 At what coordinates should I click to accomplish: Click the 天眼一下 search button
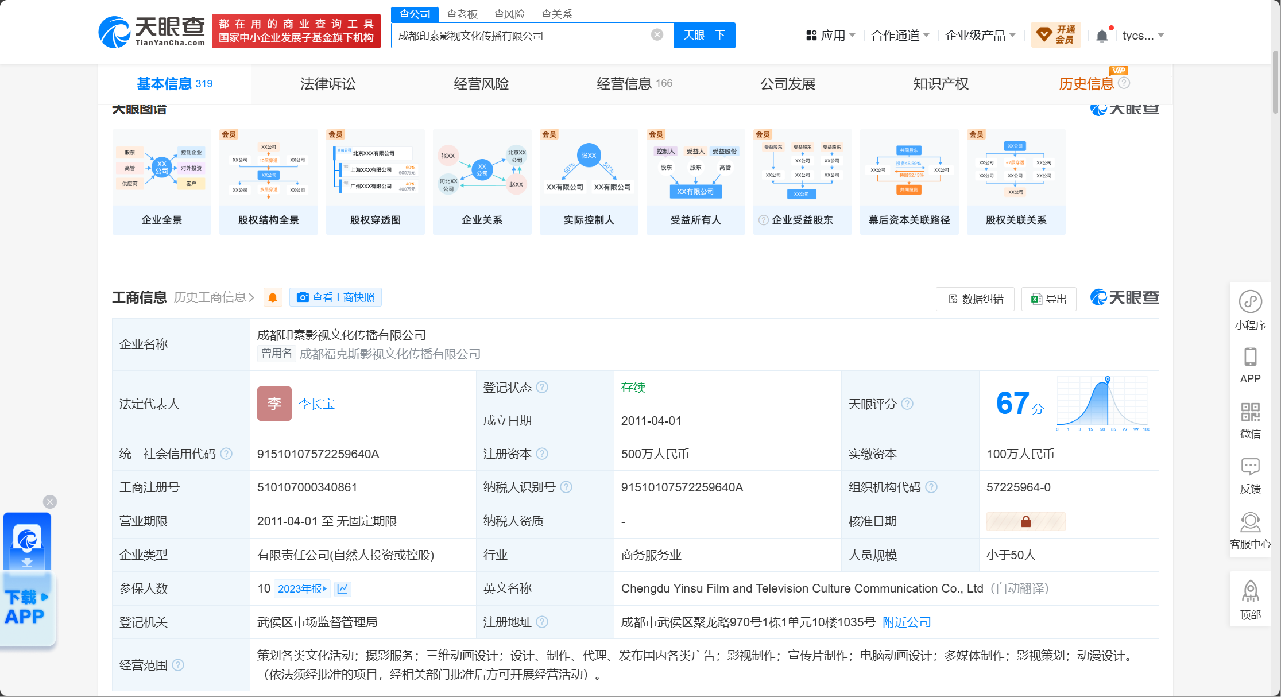[704, 36]
